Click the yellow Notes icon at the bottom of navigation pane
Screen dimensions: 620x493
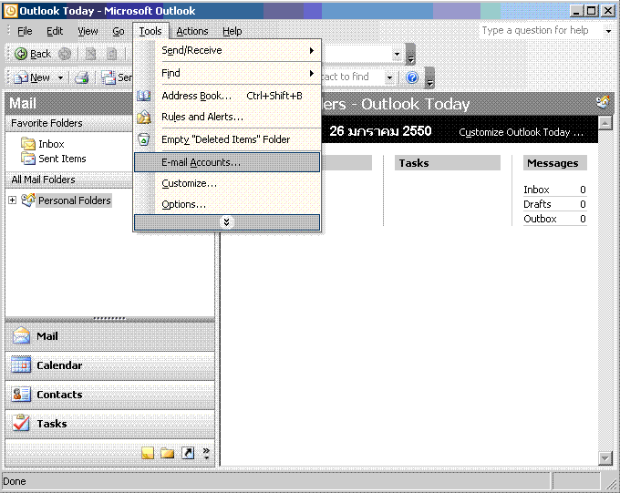(148, 453)
